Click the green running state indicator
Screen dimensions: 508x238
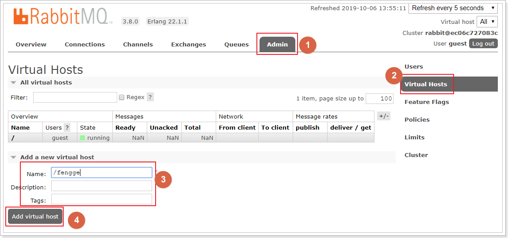pos(82,138)
